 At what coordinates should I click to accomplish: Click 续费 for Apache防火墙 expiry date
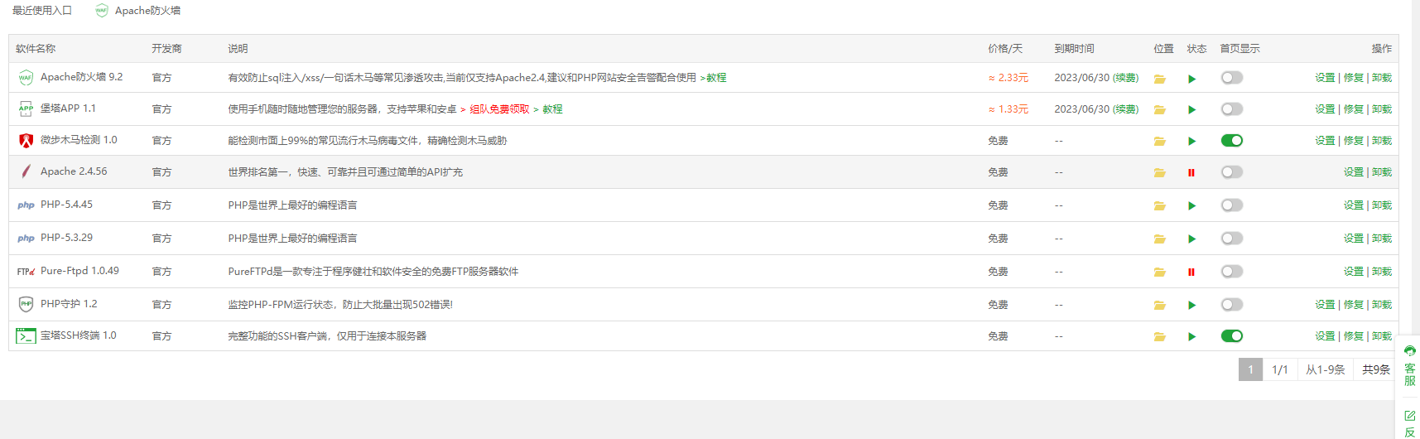pyautogui.click(x=1125, y=78)
